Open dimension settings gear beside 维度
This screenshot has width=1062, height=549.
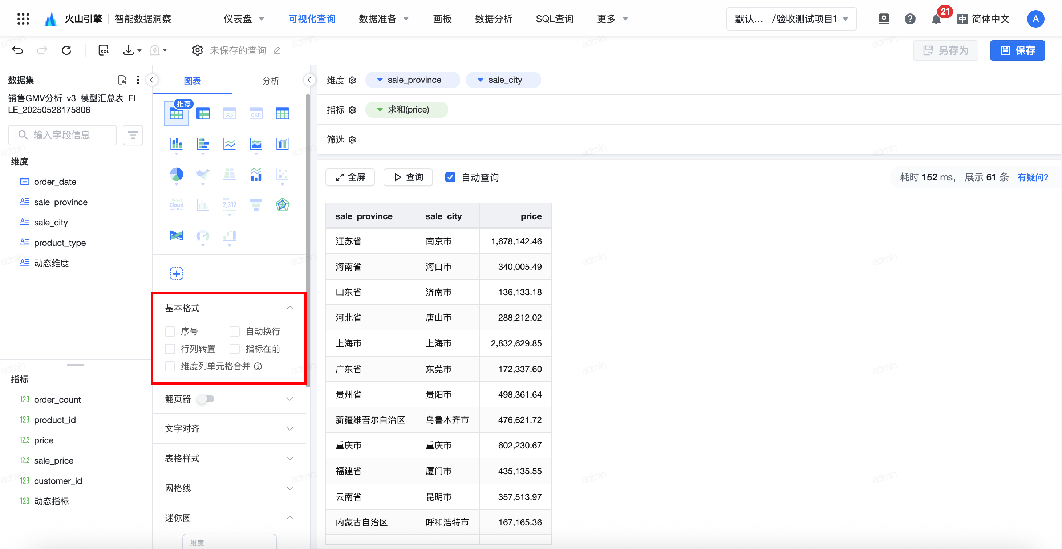[x=352, y=80]
